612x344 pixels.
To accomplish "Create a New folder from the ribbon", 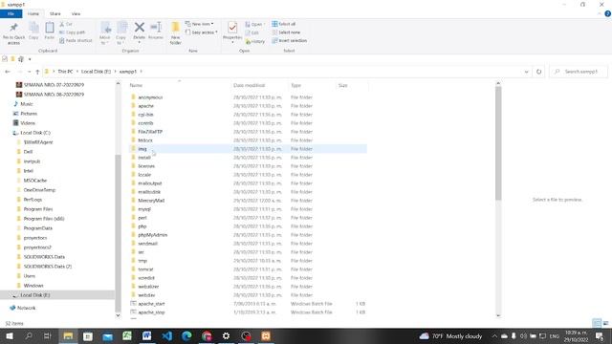I will click(176, 32).
